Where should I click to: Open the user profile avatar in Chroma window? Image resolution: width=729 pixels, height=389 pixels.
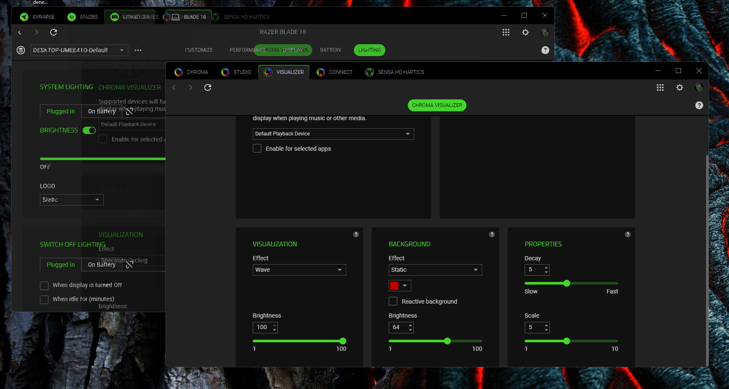point(699,87)
